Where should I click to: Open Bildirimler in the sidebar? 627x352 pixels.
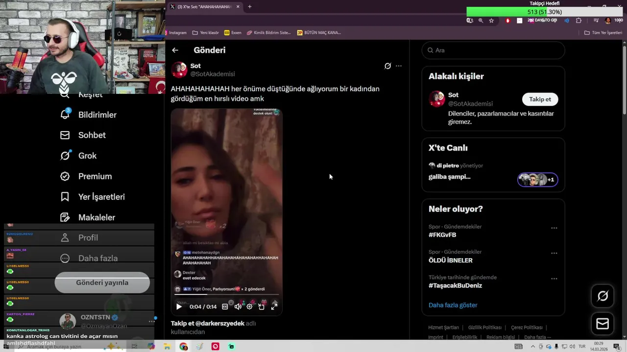click(x=97, y=114)
